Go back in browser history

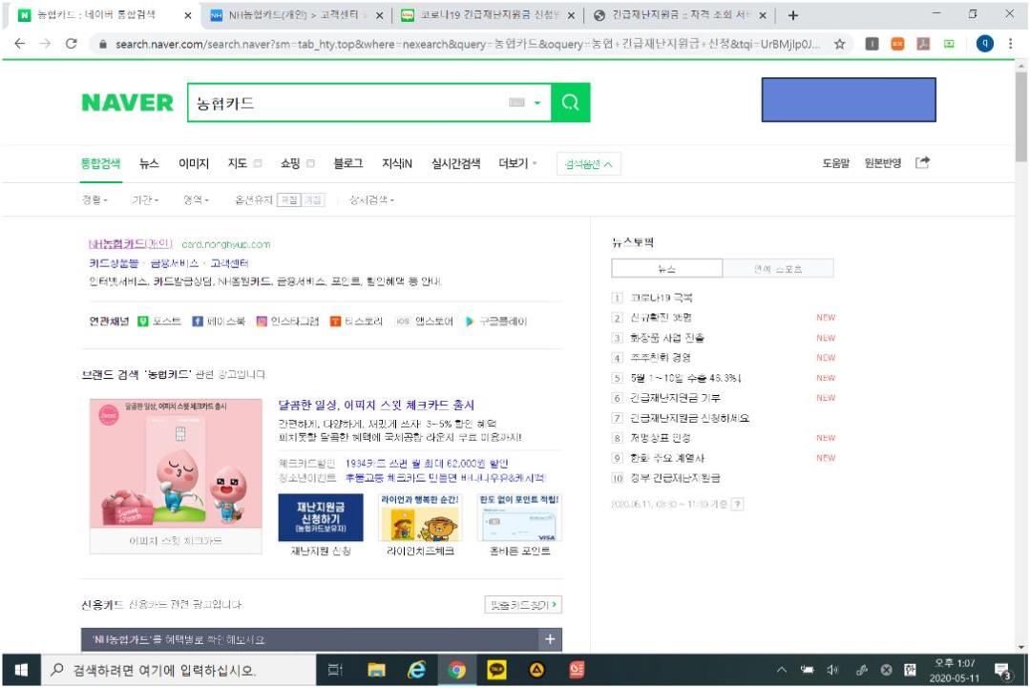click(x=20, y=44)
